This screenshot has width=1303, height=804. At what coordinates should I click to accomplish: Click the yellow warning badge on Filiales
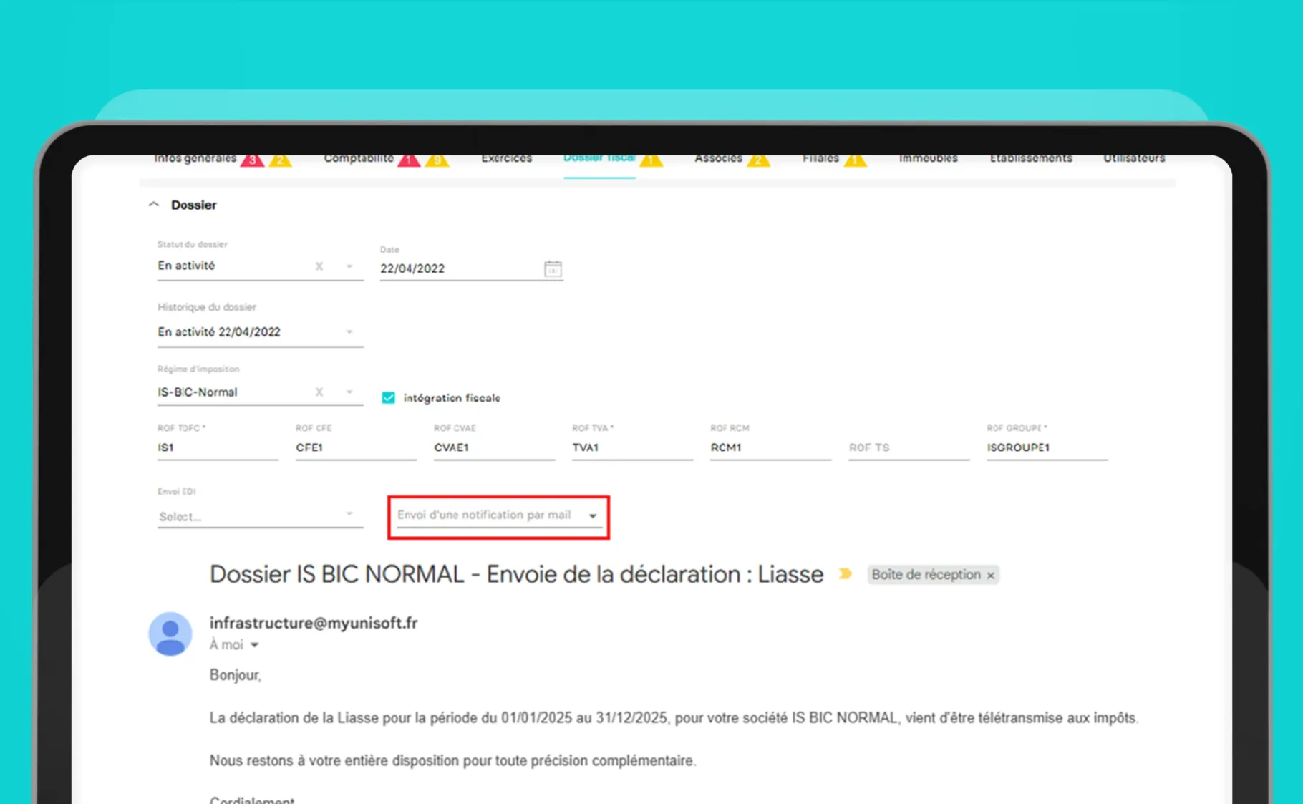point(855,160)
